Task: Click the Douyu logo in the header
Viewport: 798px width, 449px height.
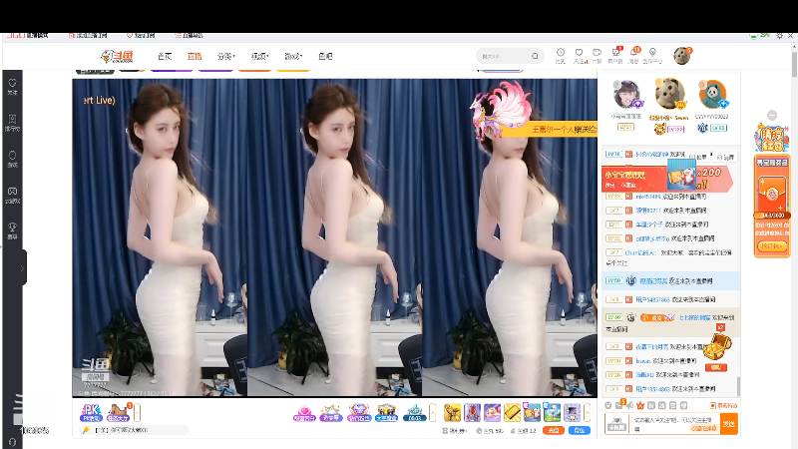Action: pos(117,56)
